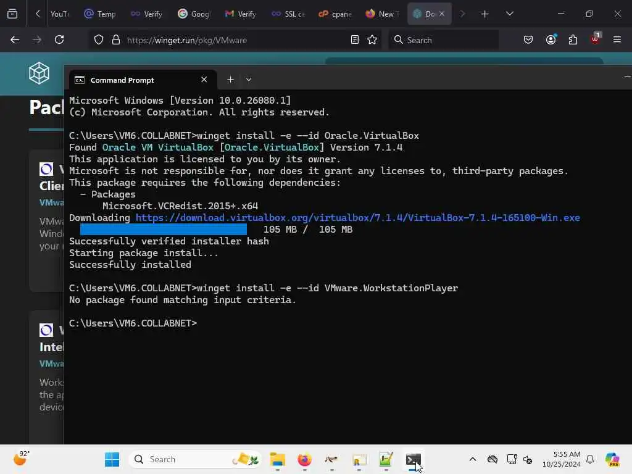Open File Explorer from taskbar
The height and width of the screenshot is (474, 632).
tap(277, 459)
